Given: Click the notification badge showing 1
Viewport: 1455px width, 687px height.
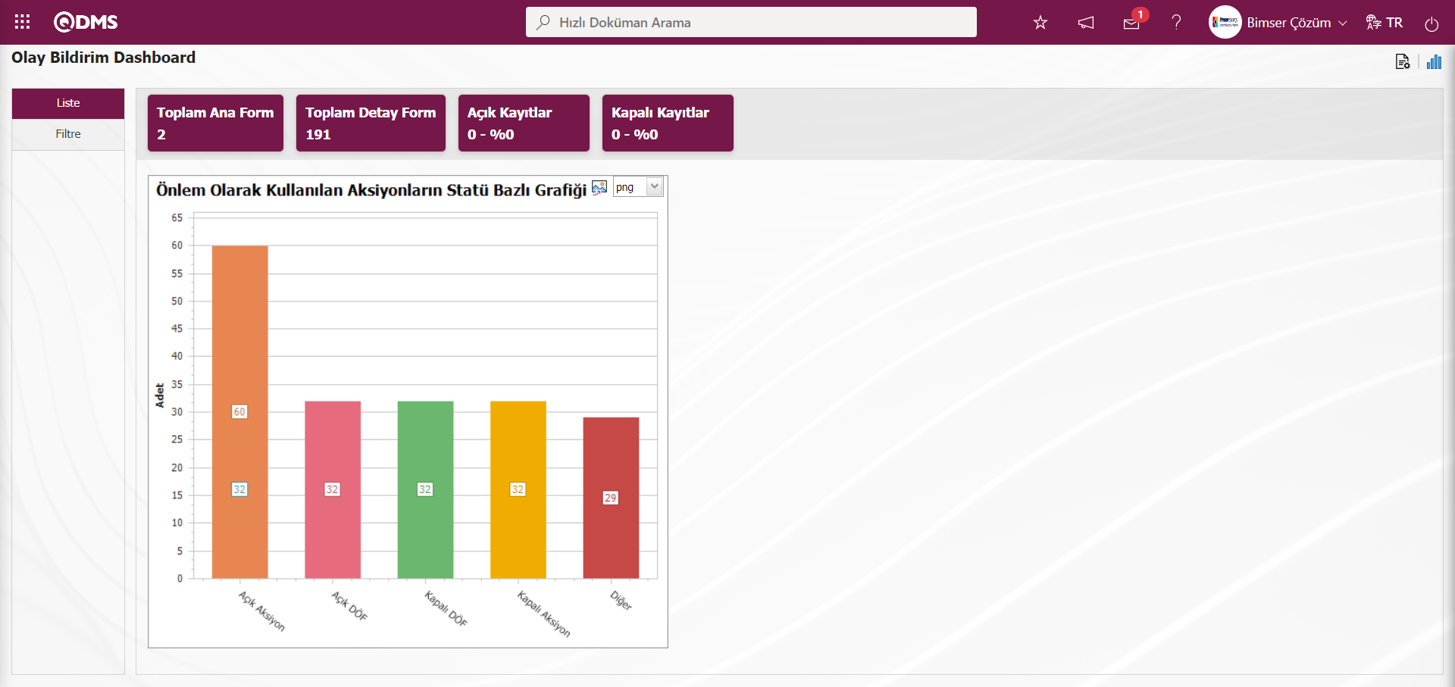Looking at the screenshot, I should tap(1141, 14).
